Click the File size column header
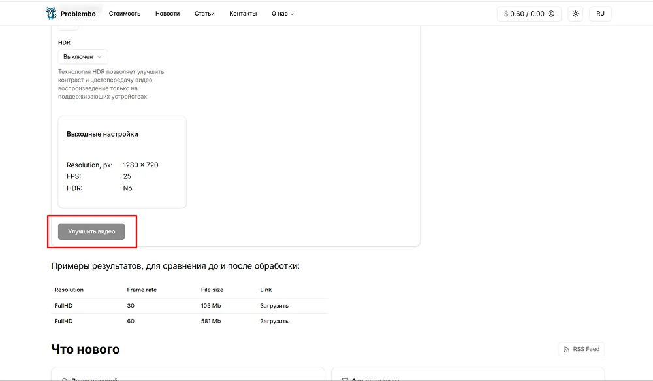Screen dimensions: 653x381 (212, 290)
